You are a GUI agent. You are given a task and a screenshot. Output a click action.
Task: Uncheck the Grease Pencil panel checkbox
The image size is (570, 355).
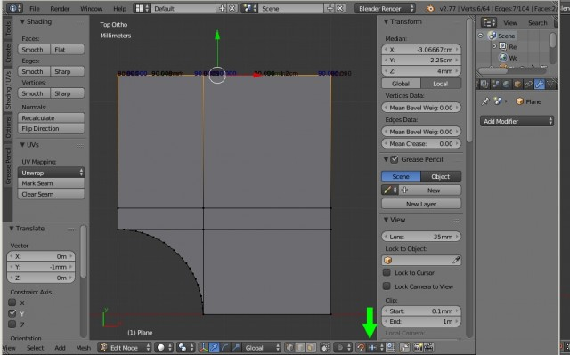(395, 159)
